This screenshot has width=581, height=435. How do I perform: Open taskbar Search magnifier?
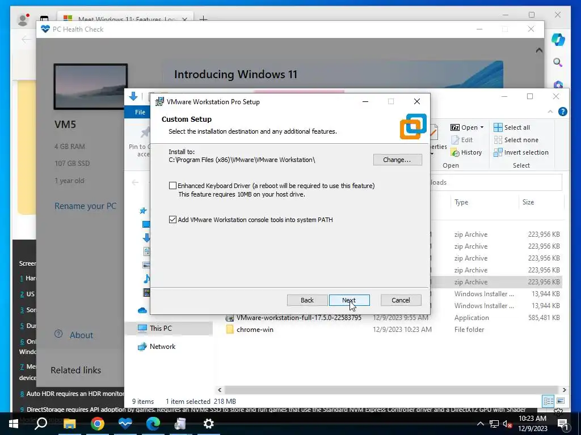coord(41,424)
